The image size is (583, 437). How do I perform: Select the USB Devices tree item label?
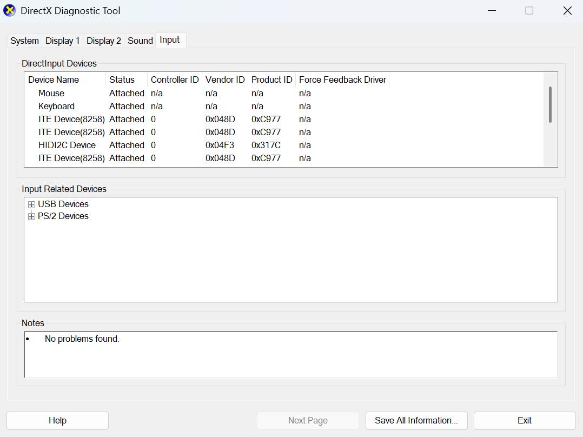click(x=63, y=204)
